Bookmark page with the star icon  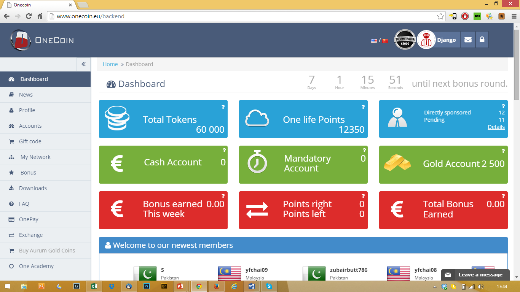tap(440, 16)
